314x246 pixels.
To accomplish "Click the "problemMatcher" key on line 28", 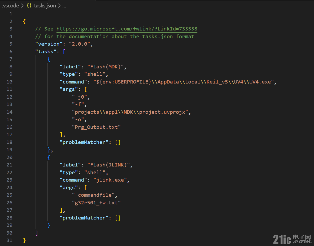I will pyautogui.click(x=84, y=218).
